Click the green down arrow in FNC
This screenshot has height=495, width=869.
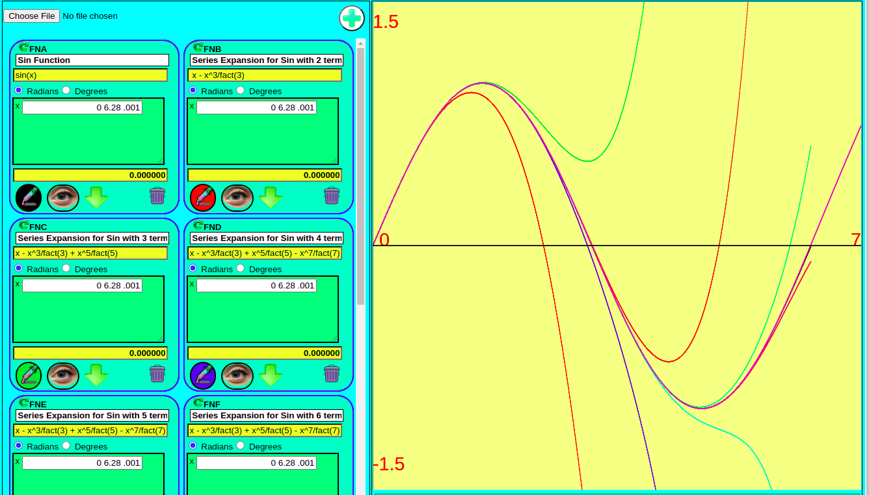tap(96, 375)
